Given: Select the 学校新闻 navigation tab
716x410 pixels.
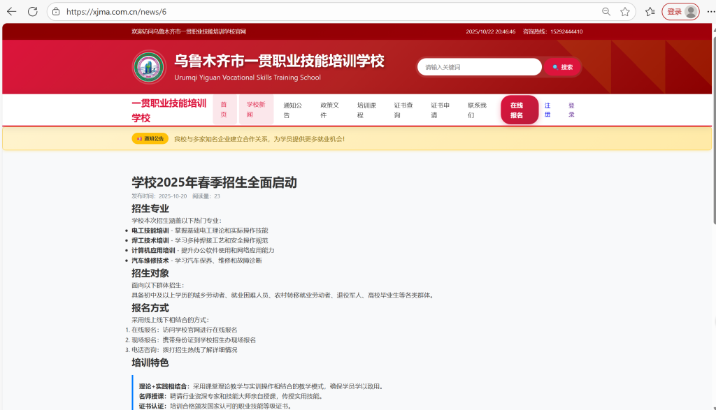Looking at the screenshot, I should click(x=256, y=110).
